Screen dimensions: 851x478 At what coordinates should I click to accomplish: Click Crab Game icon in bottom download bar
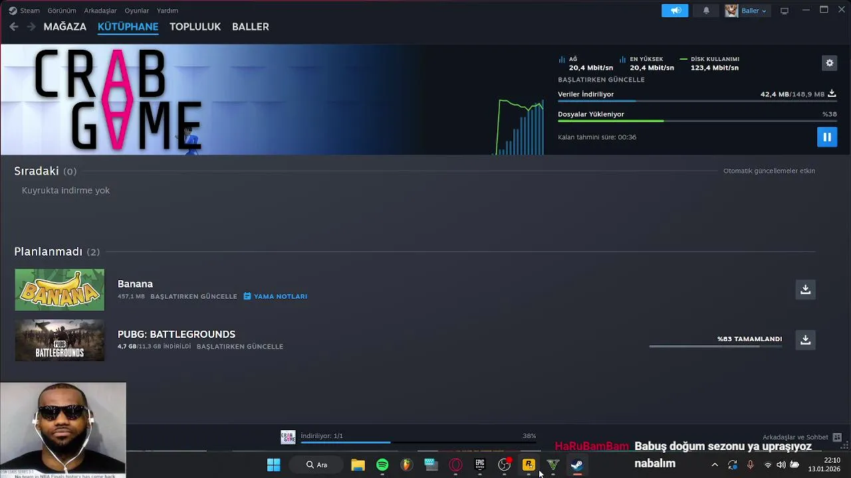[288, 437]
